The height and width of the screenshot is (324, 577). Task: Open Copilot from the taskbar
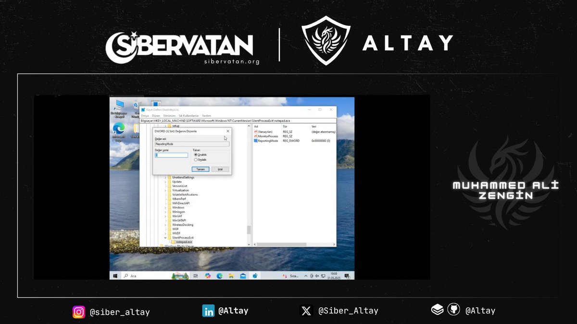(x=208, y=276)
